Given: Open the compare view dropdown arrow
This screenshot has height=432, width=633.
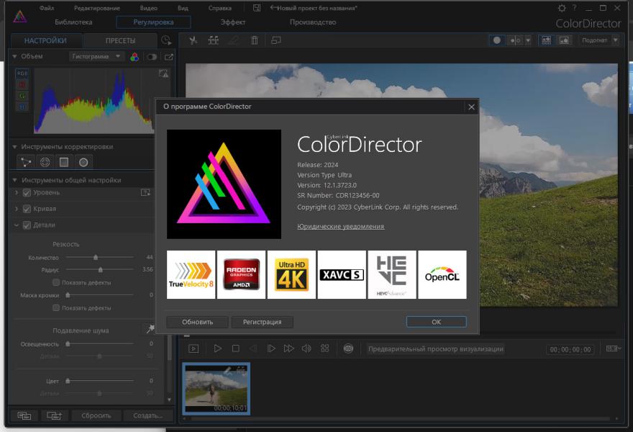Looking at the screenshot, I should [x=528, y=40].
